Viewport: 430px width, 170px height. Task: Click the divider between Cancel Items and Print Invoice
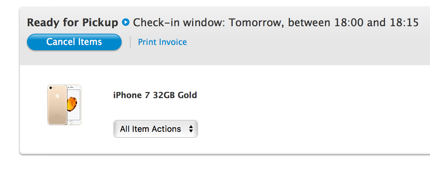(x=130, y=42)
